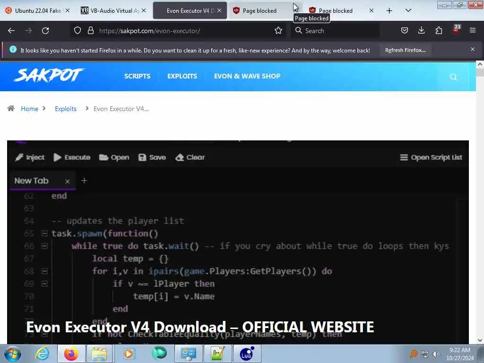This screenshot has height=363, width=484.
Task: Close the VB-Audio Virtual tab
Action: [144, 10]
